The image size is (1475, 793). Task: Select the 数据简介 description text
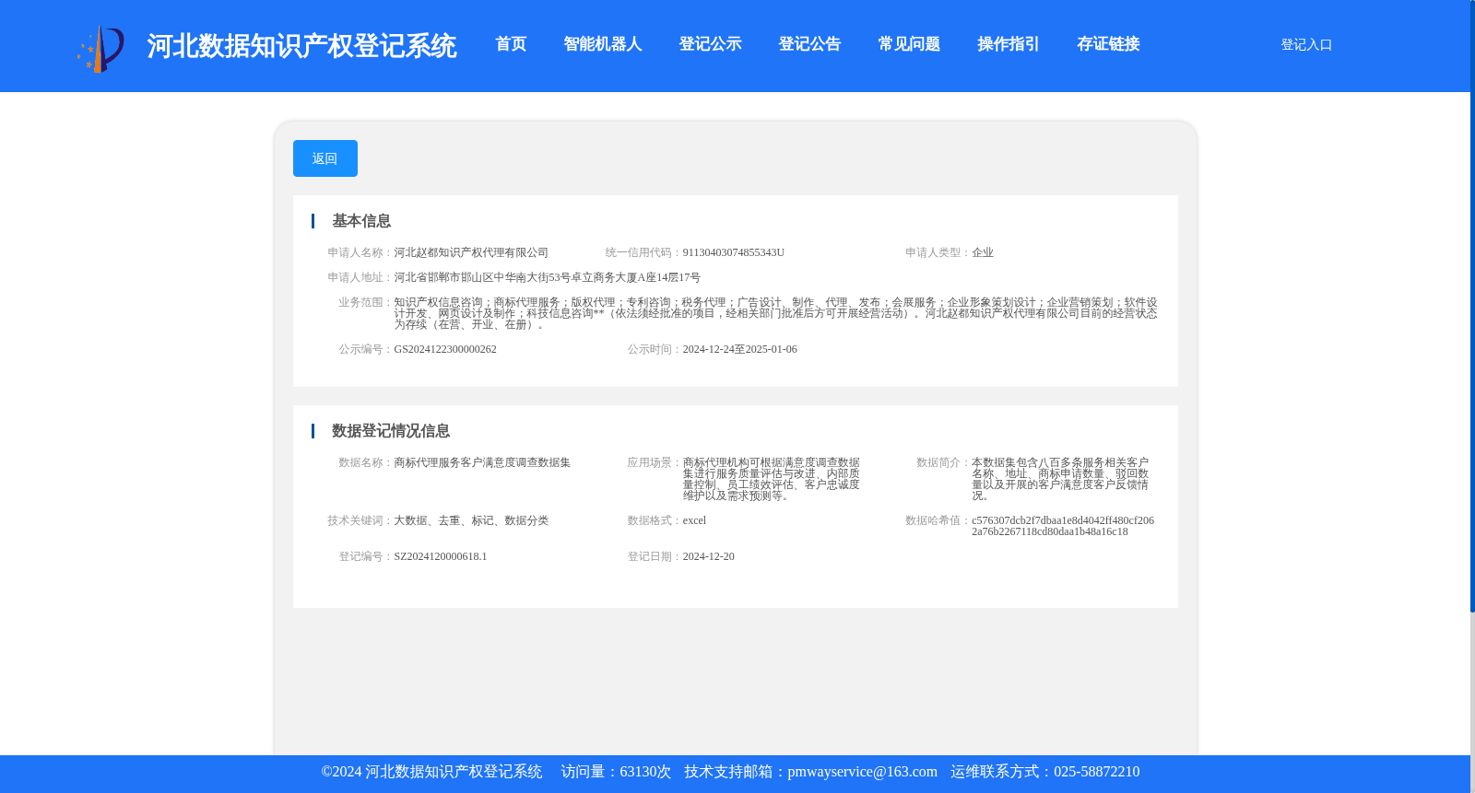(1060, 479)
